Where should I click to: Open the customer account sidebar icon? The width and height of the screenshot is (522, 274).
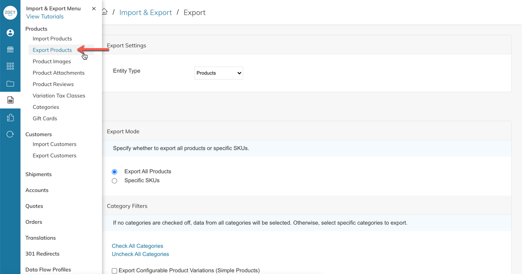pyautogui.click(x=10, y=33)
